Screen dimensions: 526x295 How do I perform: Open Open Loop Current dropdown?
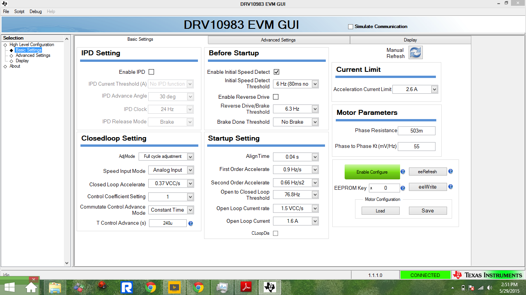[x=315, y=221]
